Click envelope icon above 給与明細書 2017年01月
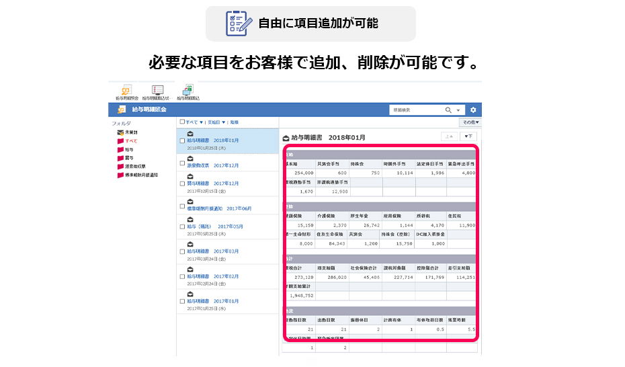The width and height of the screenshot is (625, 367). [x=190, y=294]
